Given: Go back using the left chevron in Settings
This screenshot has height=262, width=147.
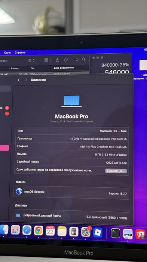Looking at the screenshot, I should point(19,80).
